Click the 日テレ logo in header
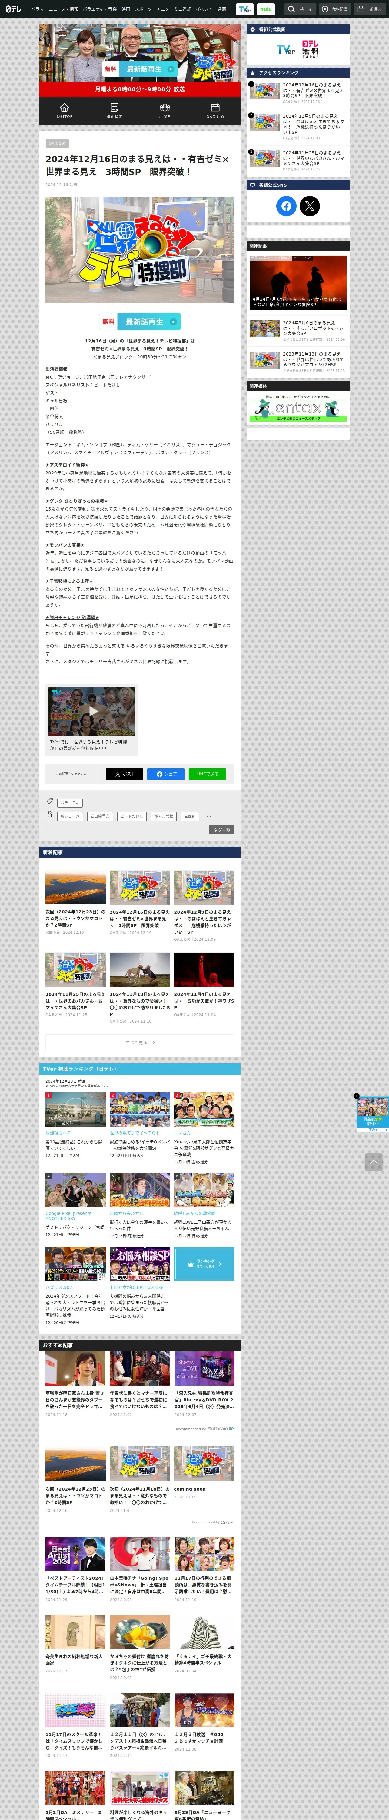This screenshot has width=389, height=1820. click(x=13, y=9)
